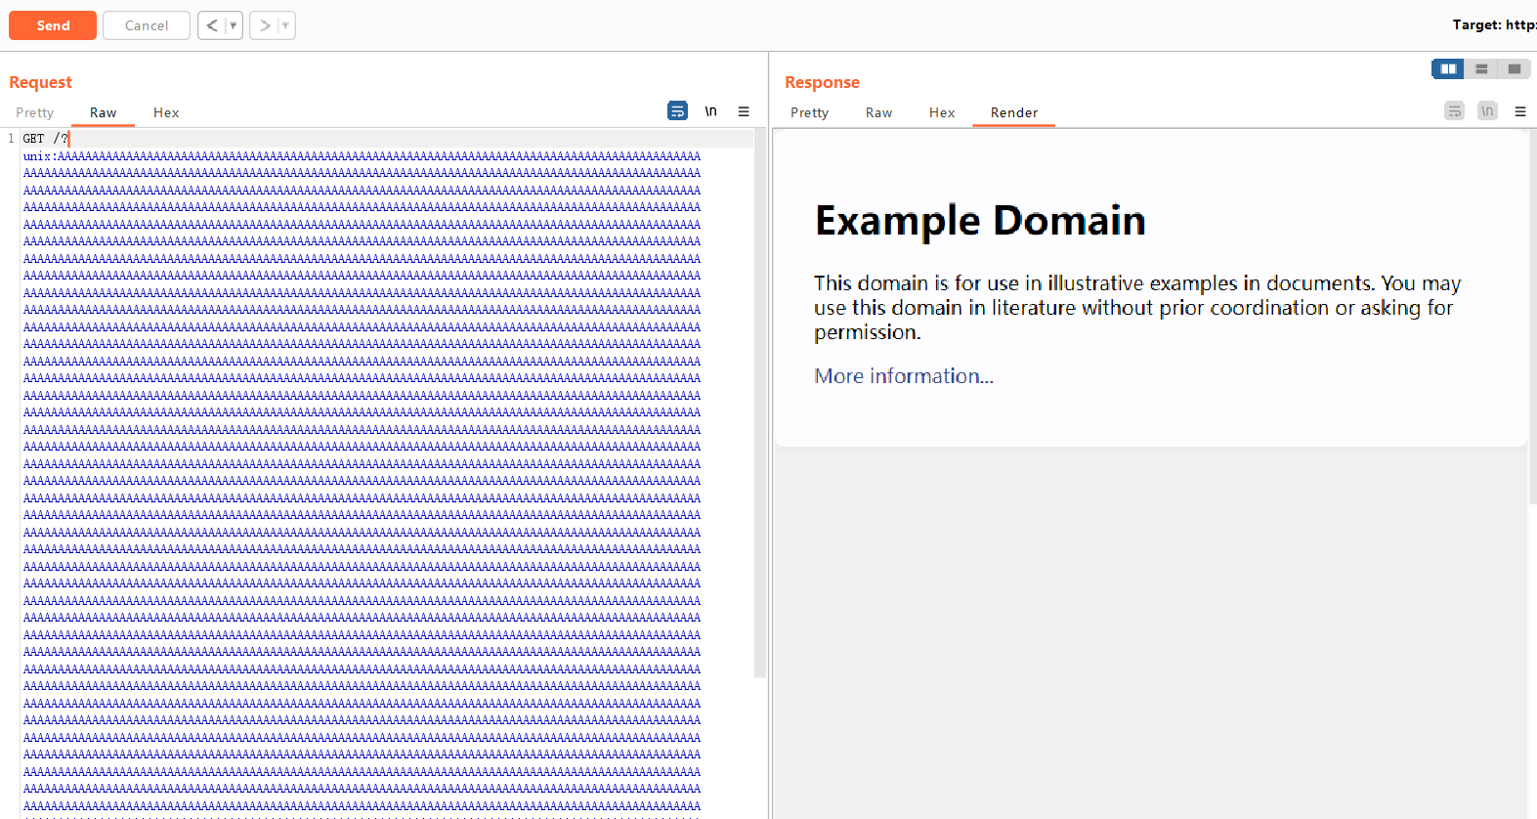Switch Request view to Pretty tab

tap(35, 112)
